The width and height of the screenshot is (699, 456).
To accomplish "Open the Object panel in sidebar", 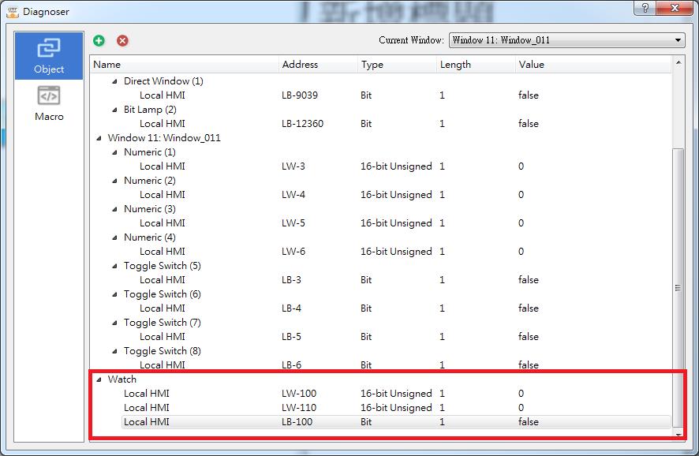I will coord(49,55).
